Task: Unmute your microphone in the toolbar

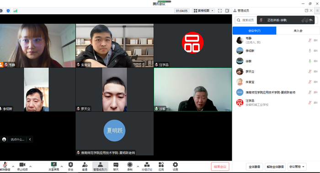Action: point(5,165)
